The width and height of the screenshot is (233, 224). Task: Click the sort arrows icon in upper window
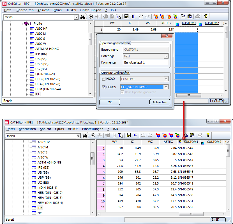tap(133, 17)
